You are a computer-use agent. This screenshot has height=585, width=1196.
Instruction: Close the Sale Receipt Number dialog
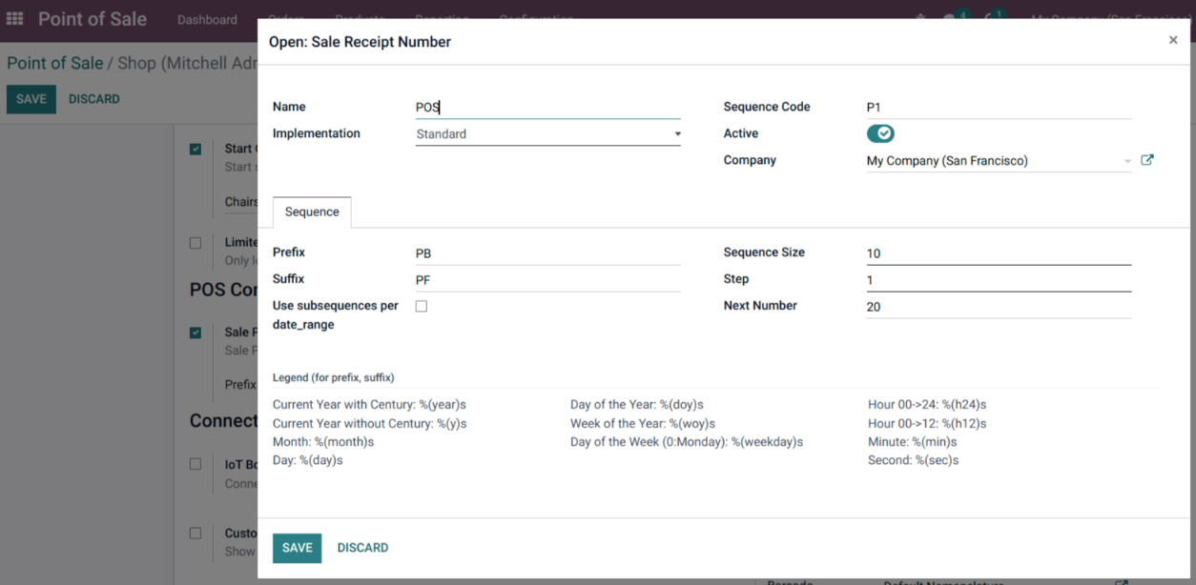pos(1173,40)
